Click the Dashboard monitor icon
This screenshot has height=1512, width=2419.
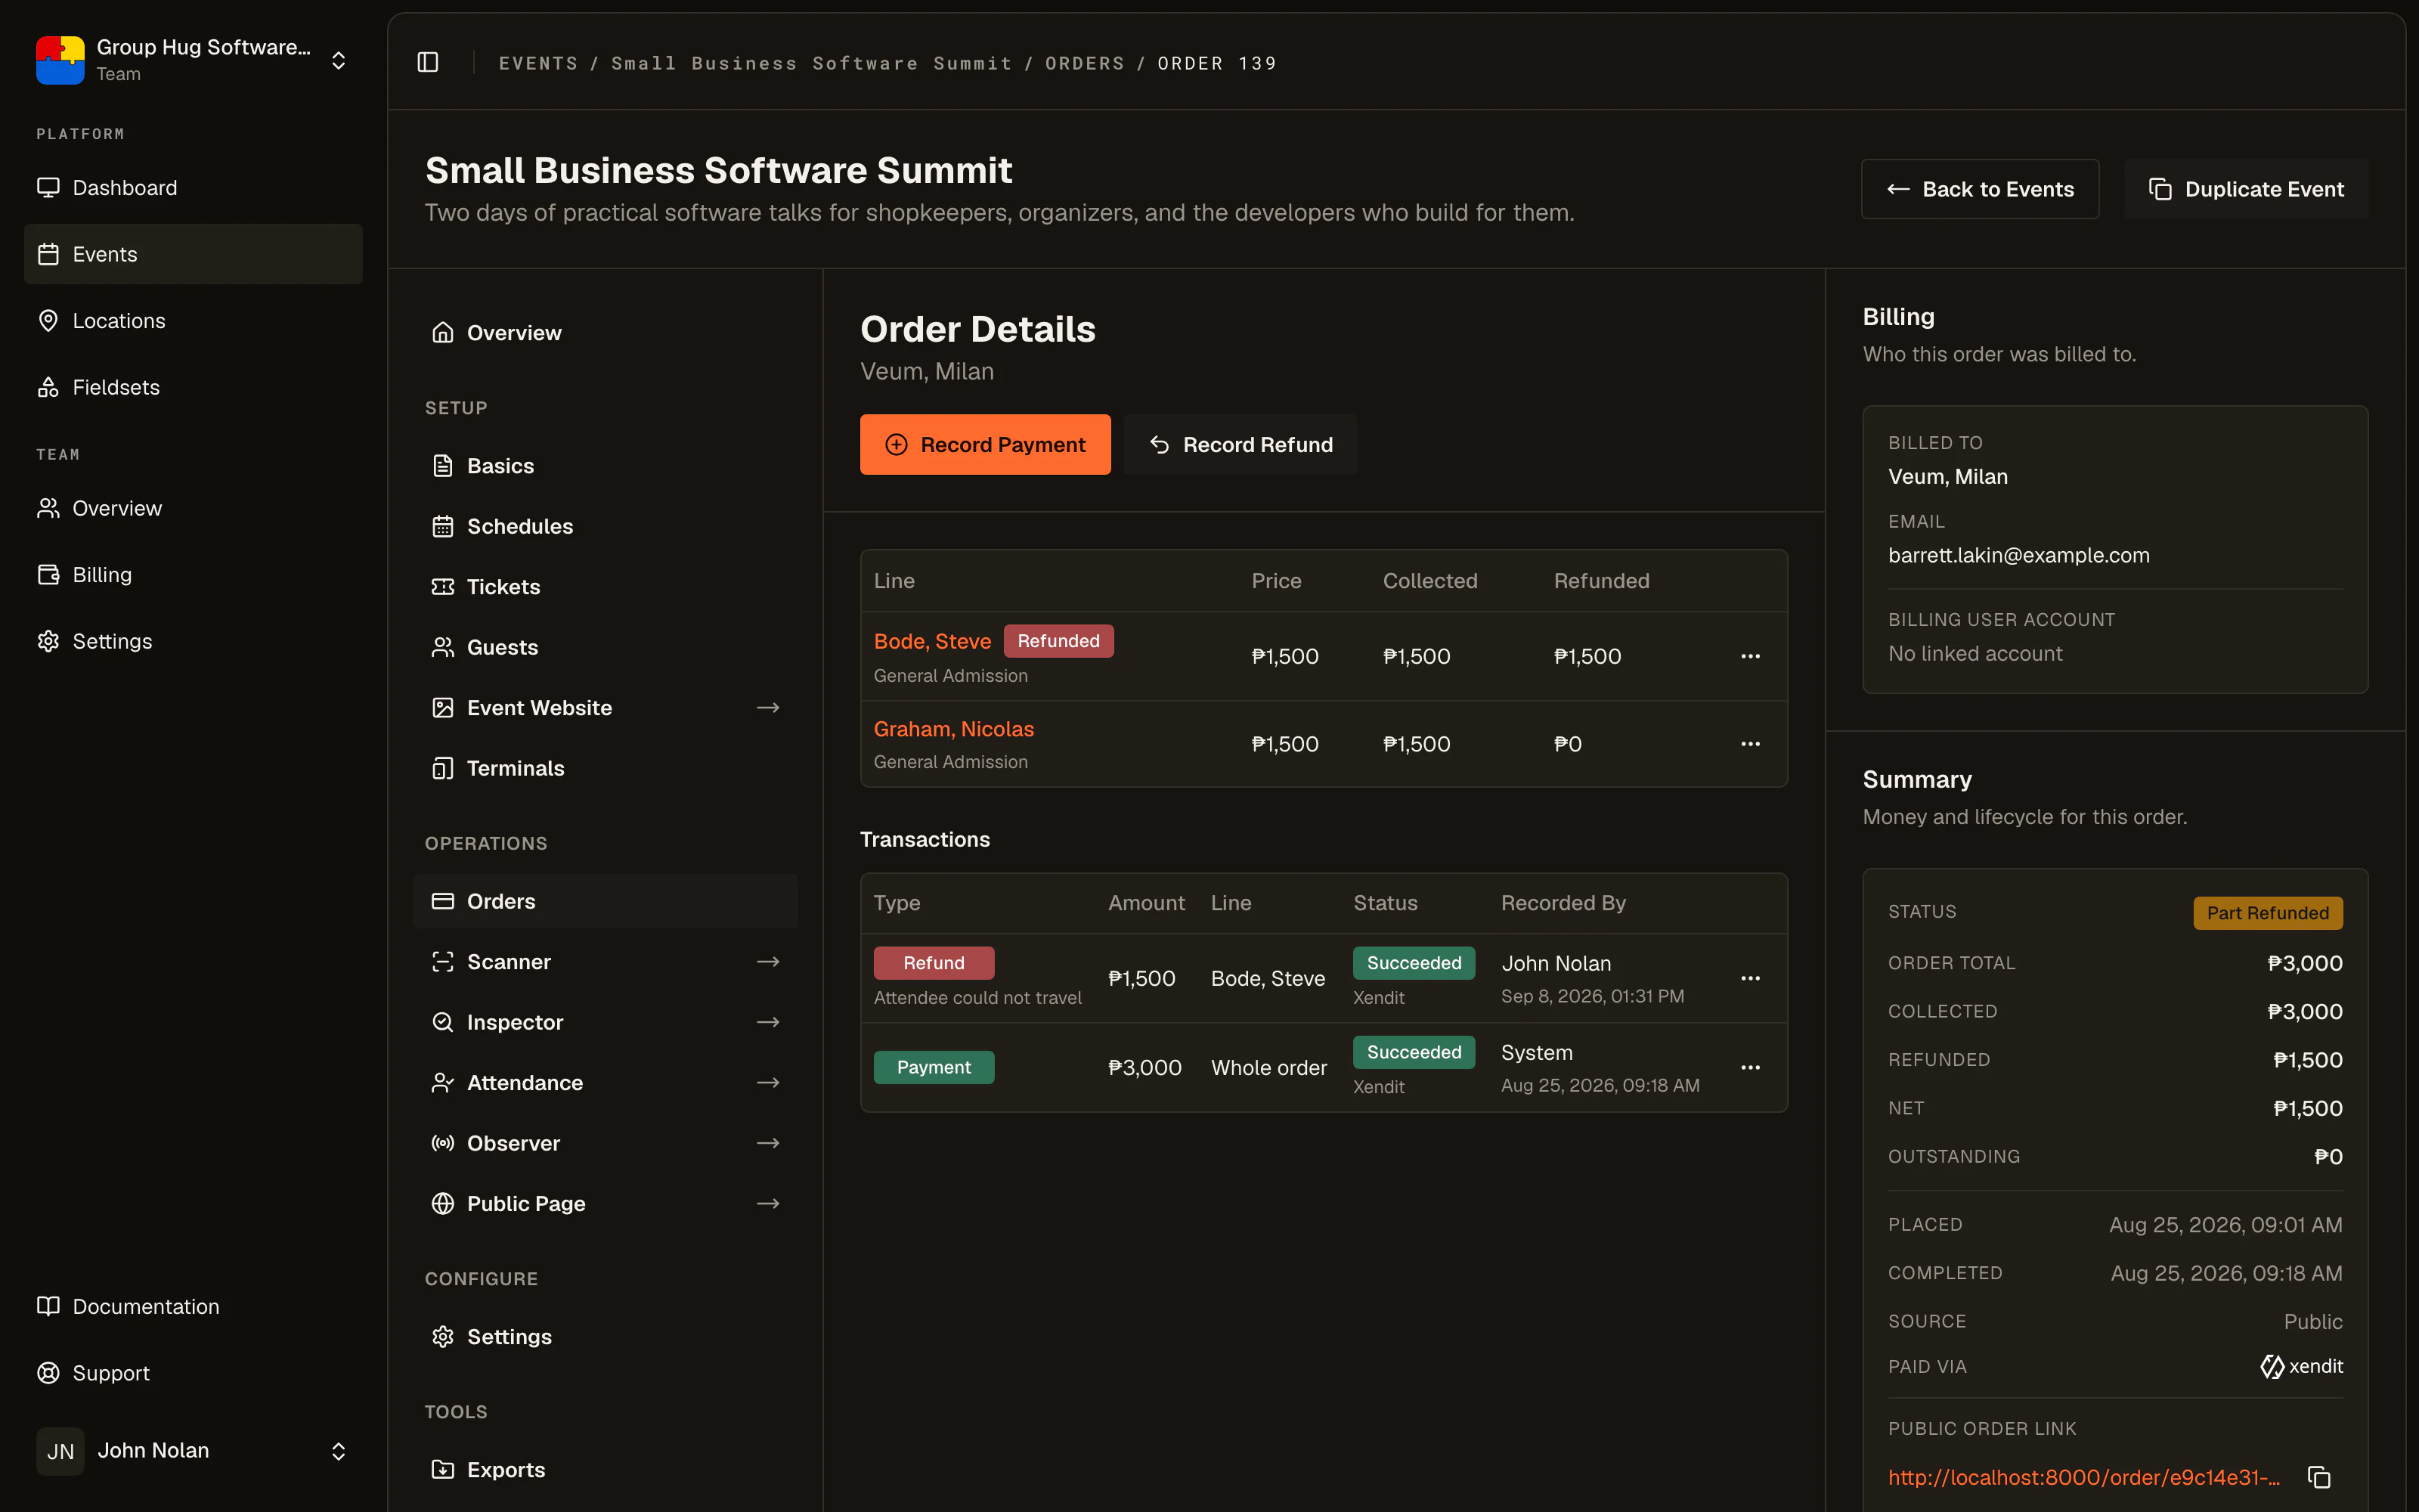[48, 188]
